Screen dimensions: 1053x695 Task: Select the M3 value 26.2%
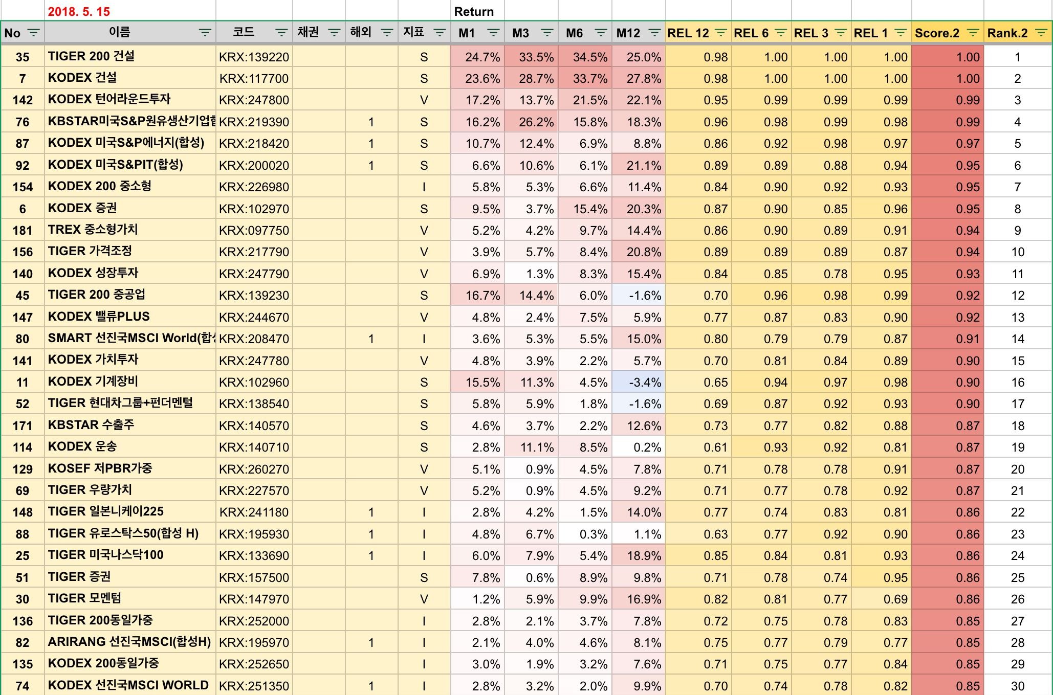(531, 122)
